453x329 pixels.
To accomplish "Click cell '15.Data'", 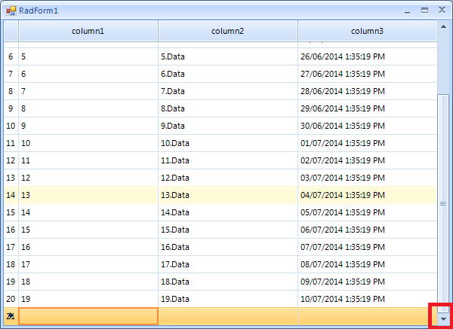I will [x=228, y=230].
